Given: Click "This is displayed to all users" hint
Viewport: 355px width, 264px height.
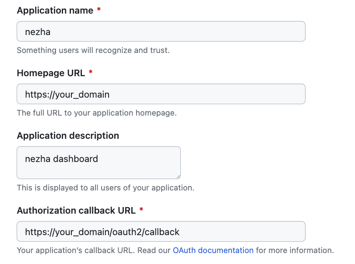Looking at the screenshot, I should (x=105, y=188).
